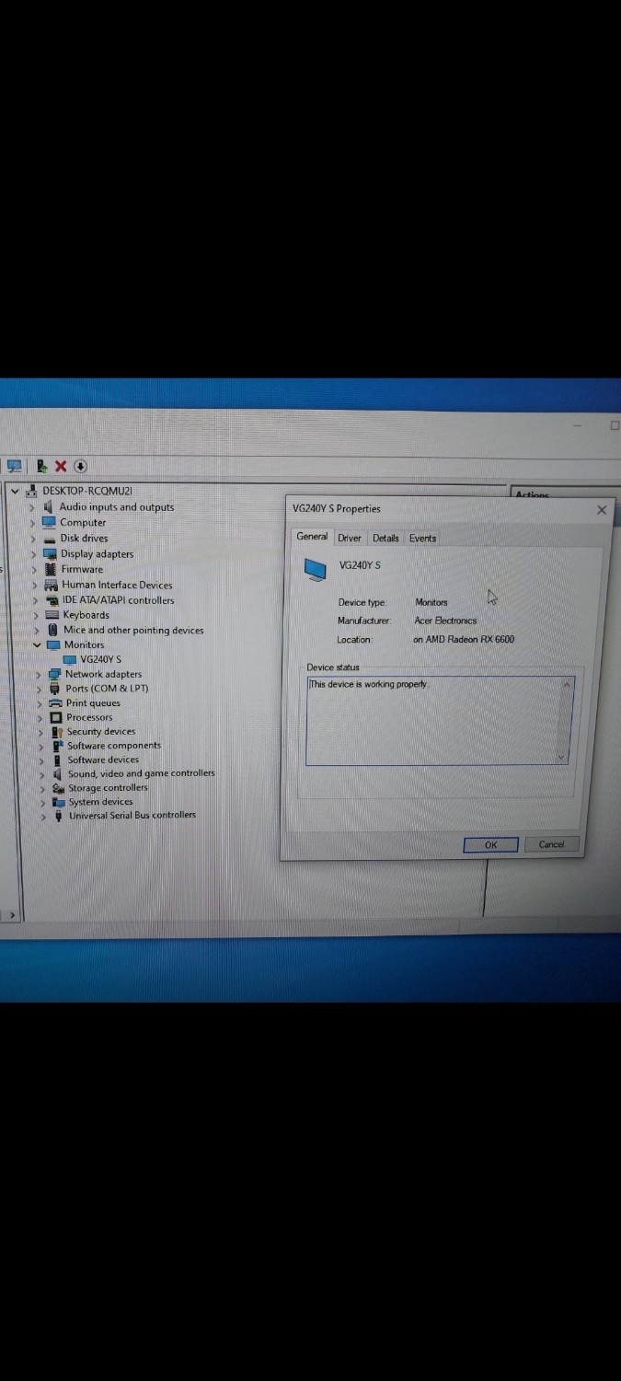Open the Driver tab
Screen dimensions: 621x1381
[x=350, y=539]
